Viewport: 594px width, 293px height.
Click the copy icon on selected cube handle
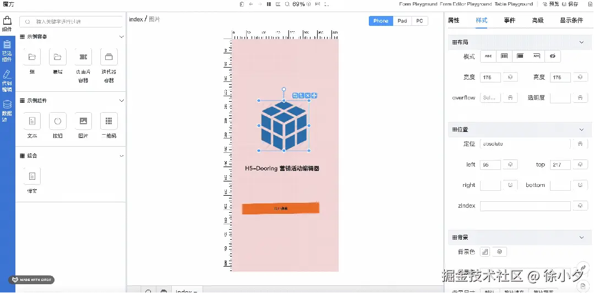pyautogui.click(x=295, y=96)
